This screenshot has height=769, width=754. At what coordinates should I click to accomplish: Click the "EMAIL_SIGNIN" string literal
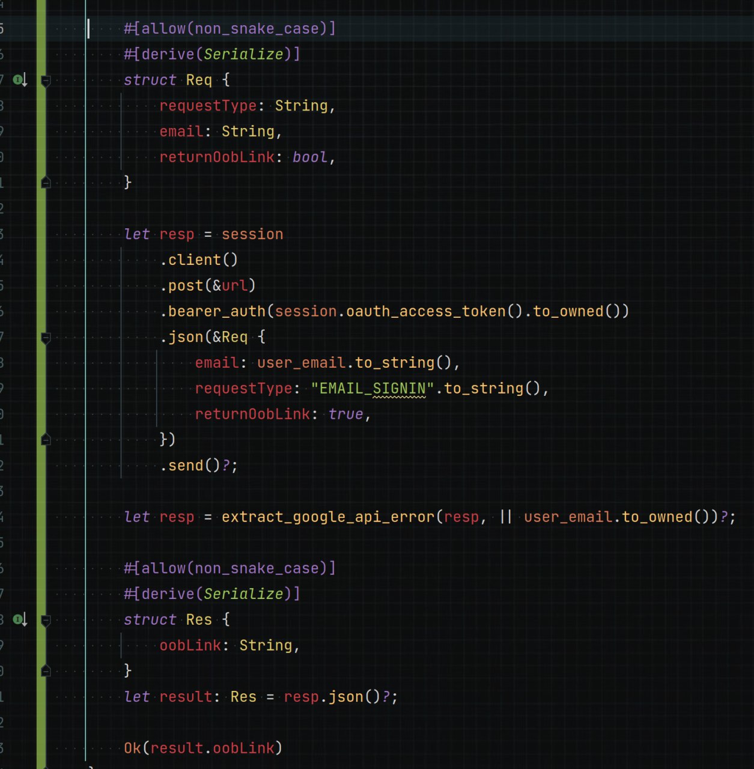pos(372,389)
